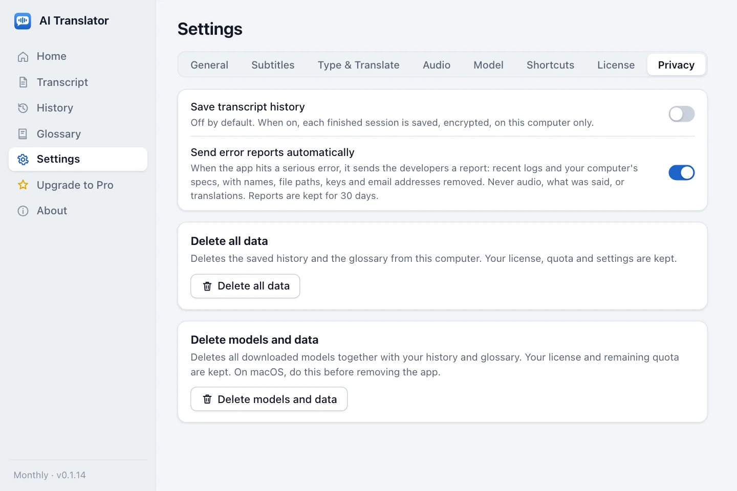Switch to the License tab
Image resolution: width=737 pixels, height=491 pixels.
(x=616, y=65)
